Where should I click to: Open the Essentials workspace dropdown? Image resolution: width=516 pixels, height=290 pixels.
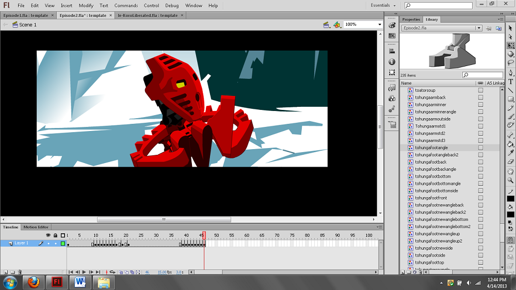[x=383, y=5]
